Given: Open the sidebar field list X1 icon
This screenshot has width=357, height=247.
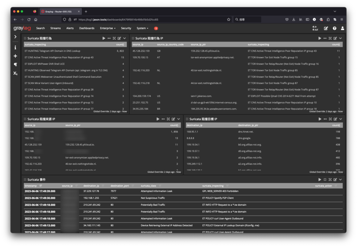Looking at the screenshot, I should pos(15,73).
